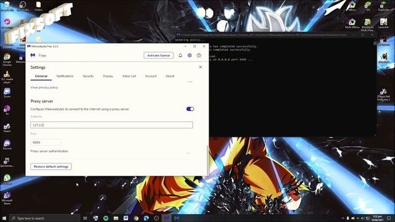Open File Explorer from the taskbar

[116, 218]
